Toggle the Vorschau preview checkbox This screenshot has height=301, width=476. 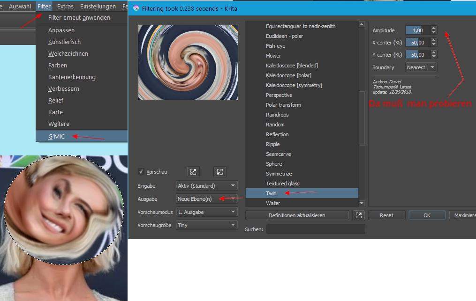pyautogui.click(x=141, y=171)
